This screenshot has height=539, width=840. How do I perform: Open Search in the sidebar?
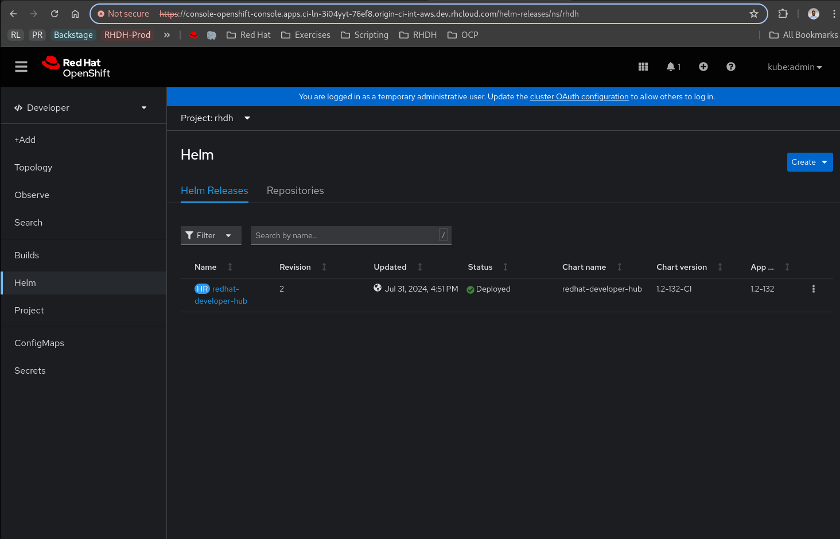pyautogui.click(x=84, y=223)
